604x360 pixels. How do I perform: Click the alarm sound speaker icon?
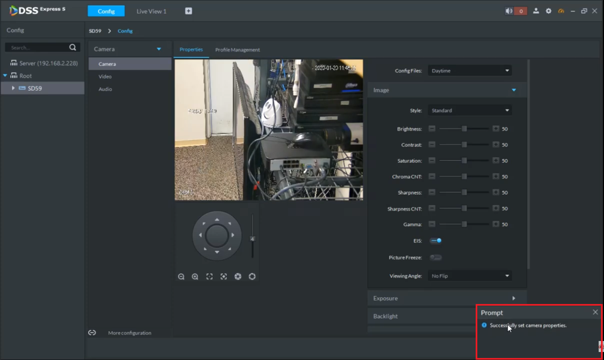point(509,11)
